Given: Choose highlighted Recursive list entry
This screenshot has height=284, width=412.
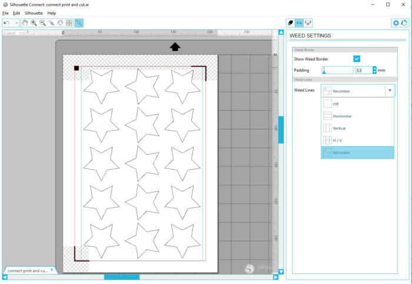Looking at the screenshot, I should [x=357, y=153].
